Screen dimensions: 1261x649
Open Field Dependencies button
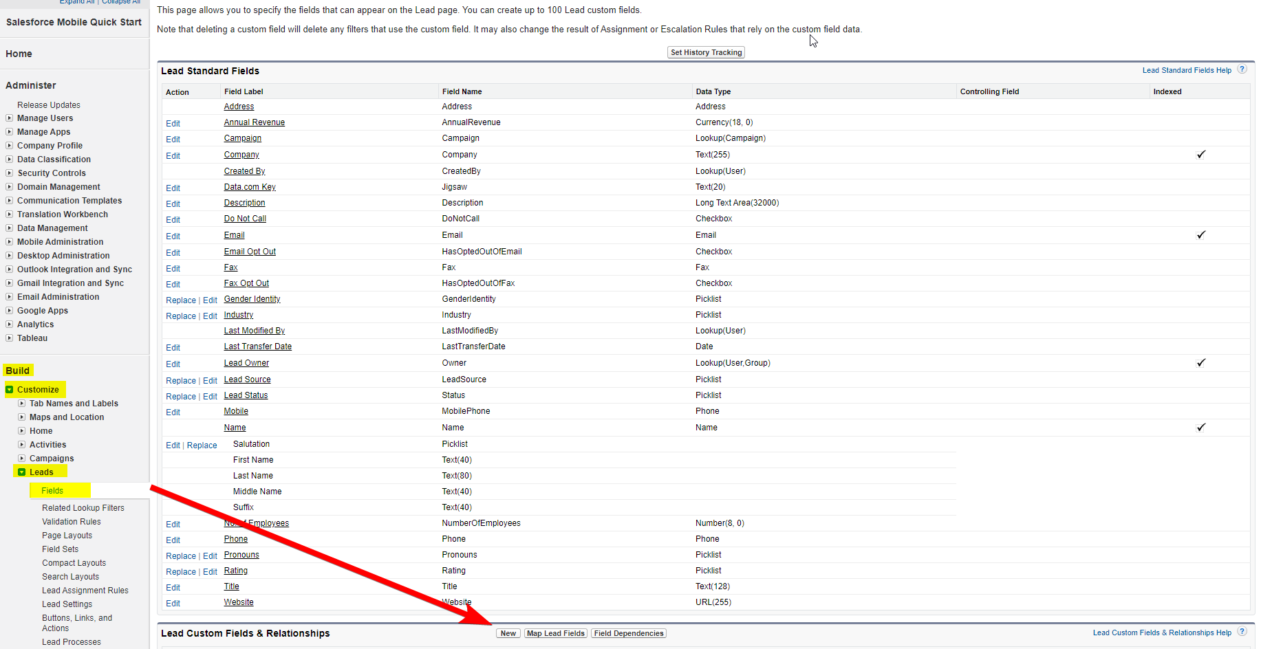point(629,633)
